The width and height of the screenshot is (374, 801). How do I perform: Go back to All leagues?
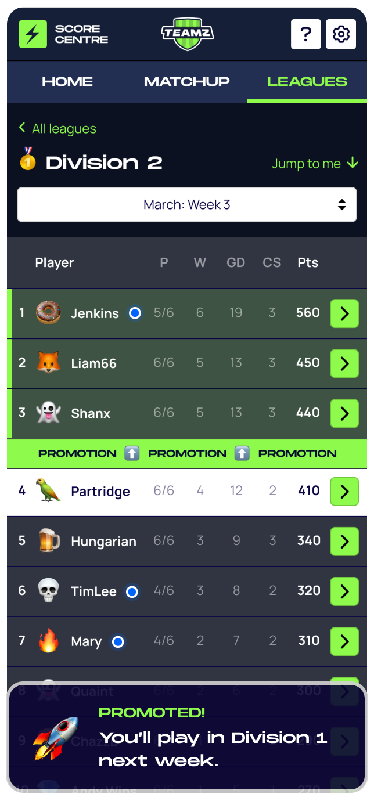pyautogui.click(x=57, y=128)
